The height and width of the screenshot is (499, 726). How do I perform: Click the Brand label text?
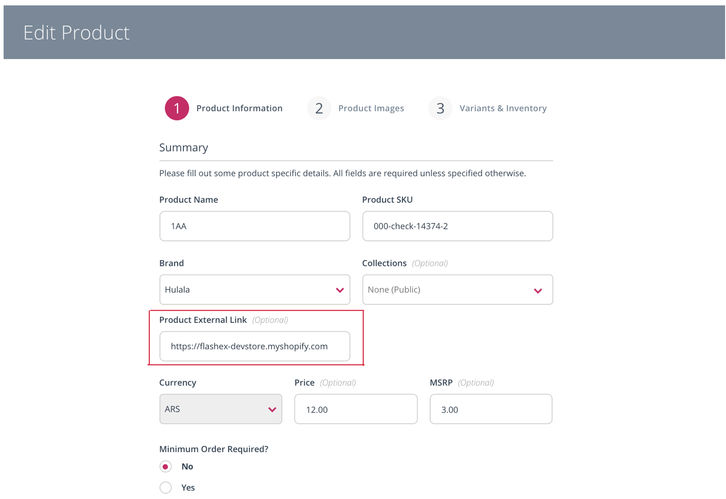tap(172, 263)
